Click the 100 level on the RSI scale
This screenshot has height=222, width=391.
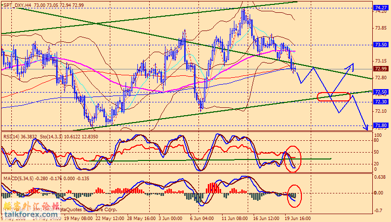[x=378, y=135]
